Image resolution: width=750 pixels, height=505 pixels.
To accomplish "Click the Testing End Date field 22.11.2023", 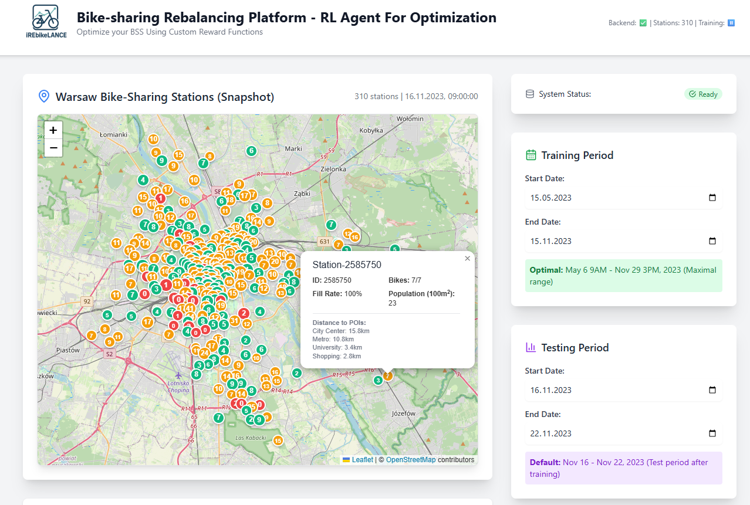I will coord(610,433).
